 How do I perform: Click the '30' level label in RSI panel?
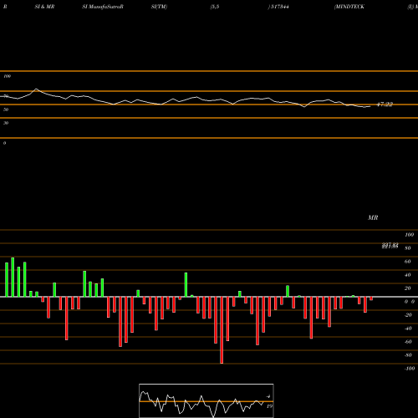point(6,123)
